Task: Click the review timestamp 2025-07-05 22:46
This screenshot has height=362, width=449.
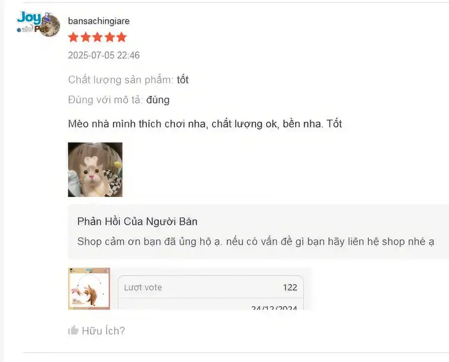Action: 104,55
